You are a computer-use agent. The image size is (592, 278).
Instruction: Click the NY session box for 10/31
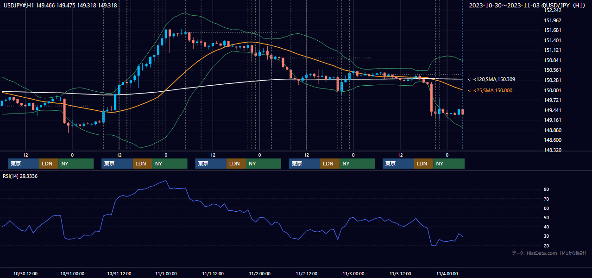pyautogui.click(x=170, y=164)
